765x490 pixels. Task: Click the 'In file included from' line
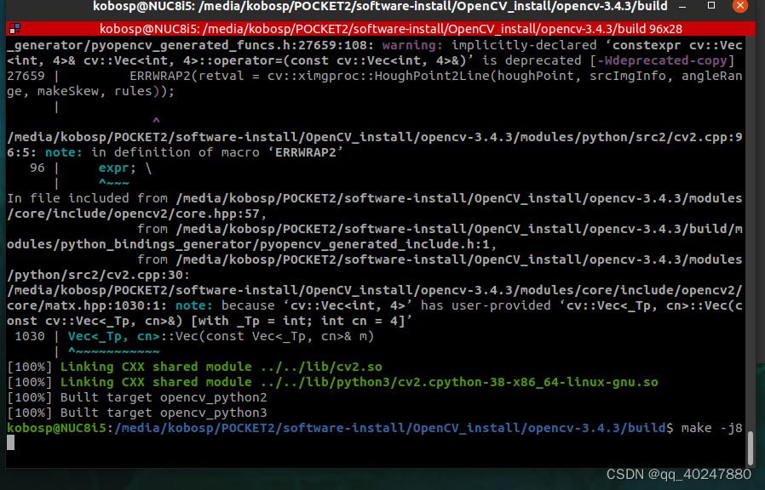pyautogui.click(x=375, y=198)
